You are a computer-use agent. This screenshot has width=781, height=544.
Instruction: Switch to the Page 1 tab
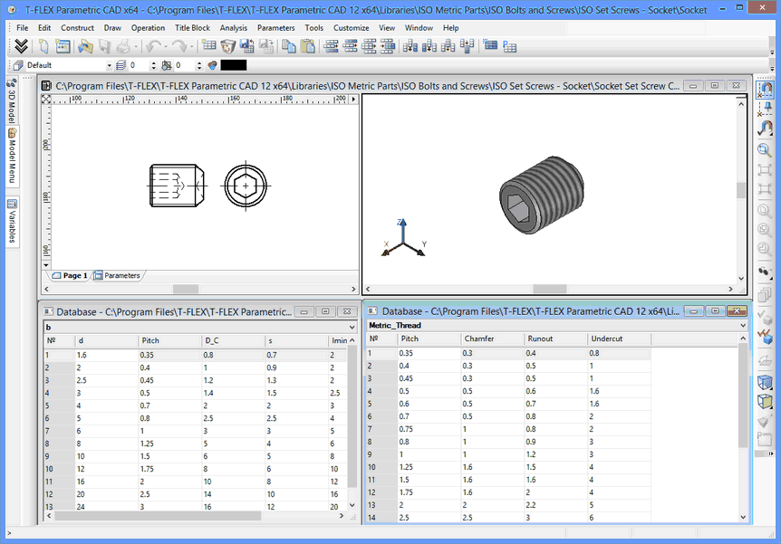[71, 275]
